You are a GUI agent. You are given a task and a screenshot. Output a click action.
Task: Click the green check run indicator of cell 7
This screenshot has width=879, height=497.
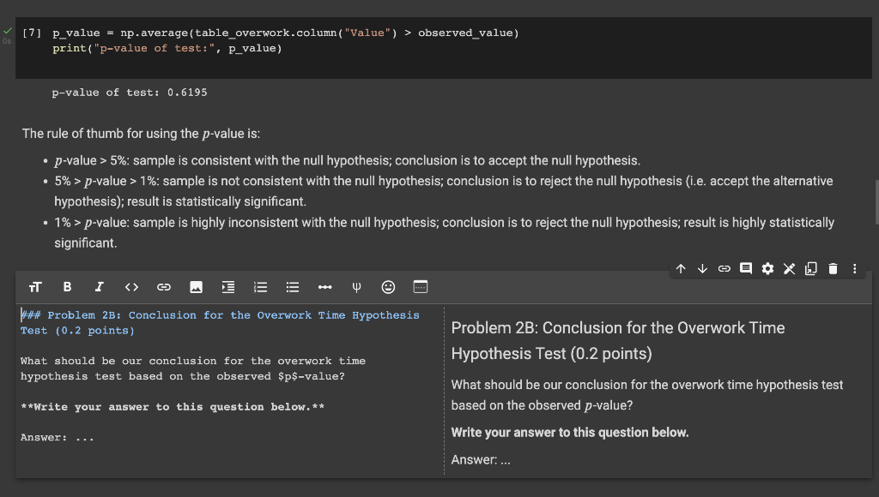click(7, 31)
